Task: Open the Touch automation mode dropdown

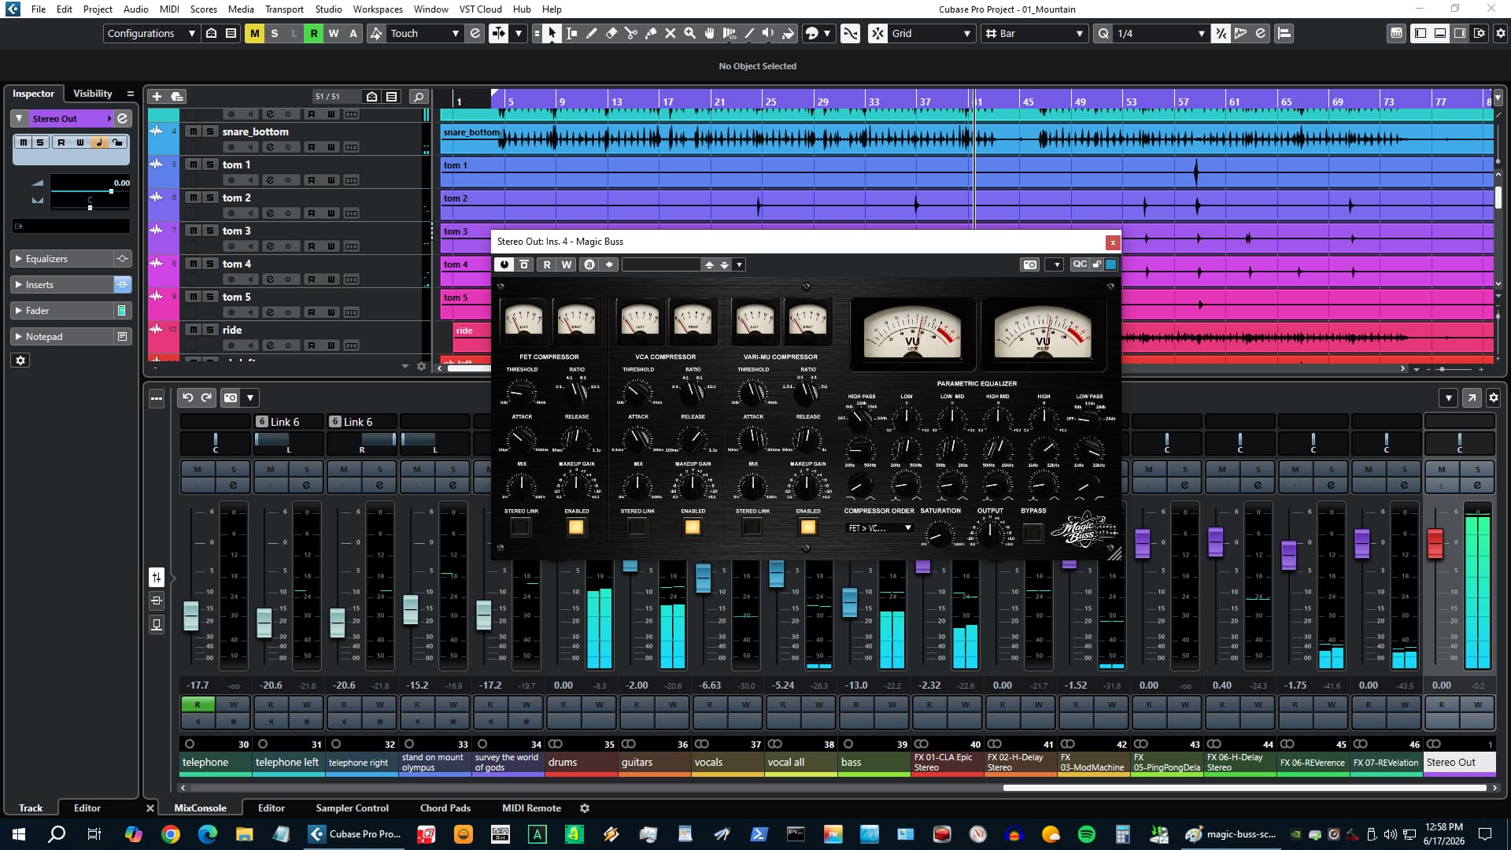Action: 425,33
